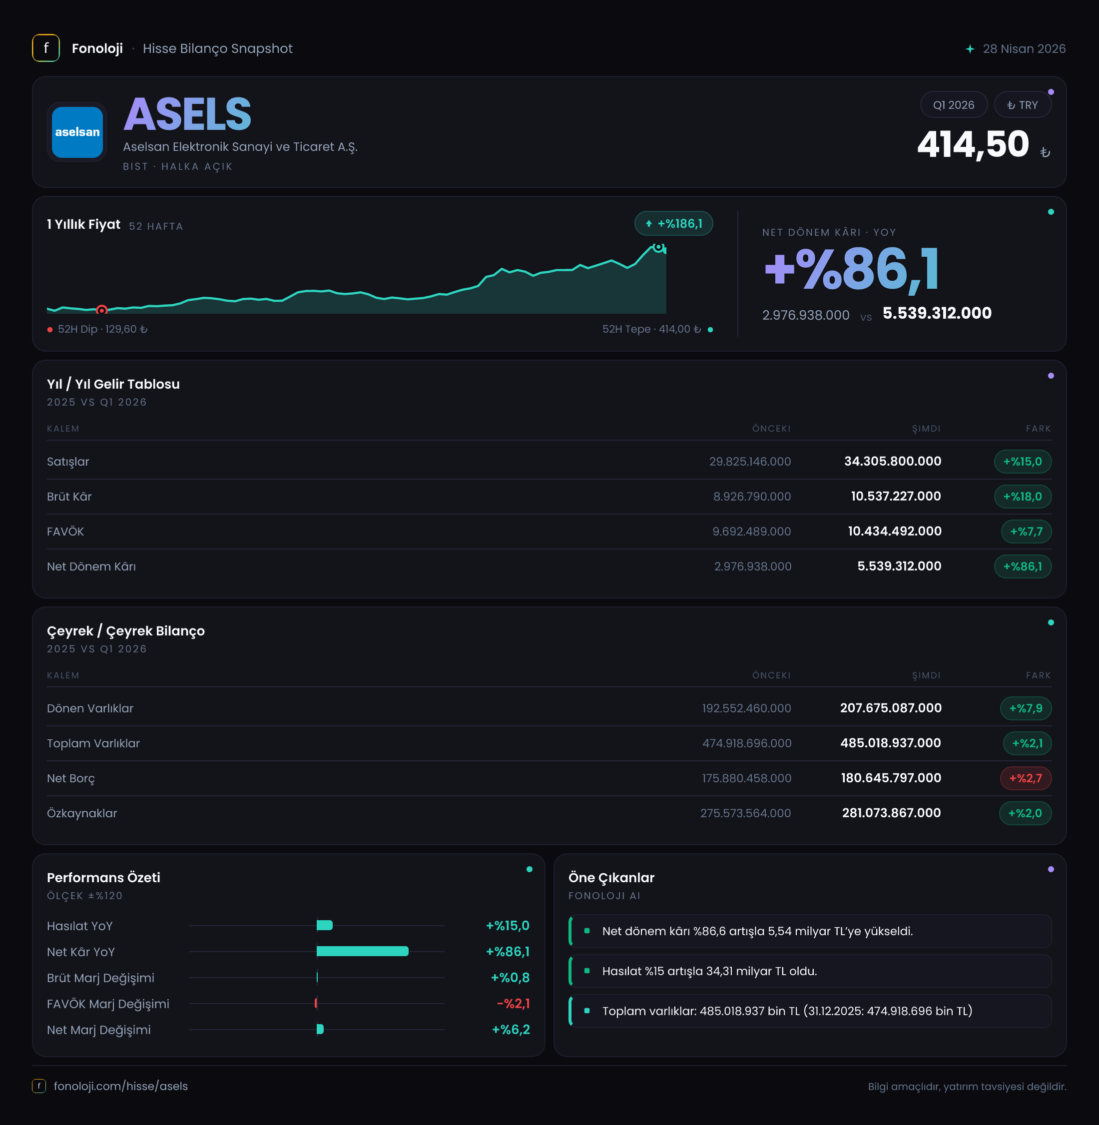This screenshot has width=1099, height=1125.
Task: Click the FAVÖK Marj Değişimi -%2,1 value
Action: (x=513, y=1004)
